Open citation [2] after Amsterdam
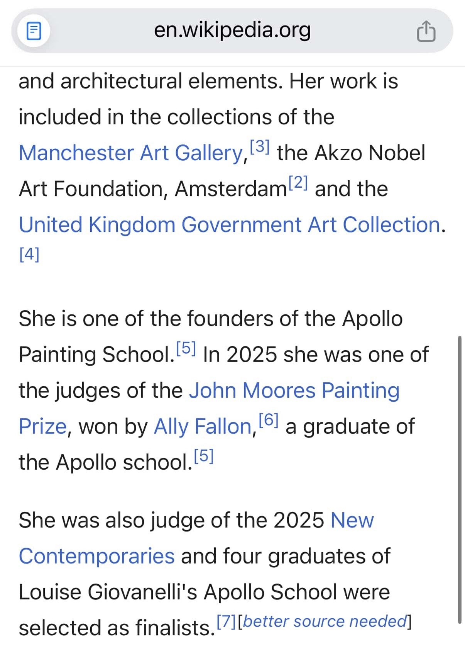Viewport: 465px width, 667px height. (x=298, y=183)
